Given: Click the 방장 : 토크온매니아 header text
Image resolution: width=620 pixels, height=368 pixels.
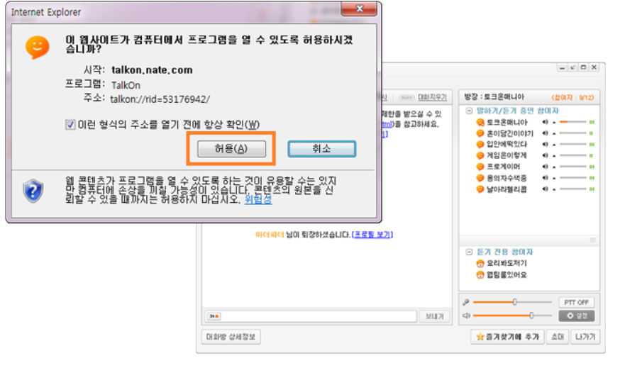Looking at the screenshot, I should tap(494, 97).
